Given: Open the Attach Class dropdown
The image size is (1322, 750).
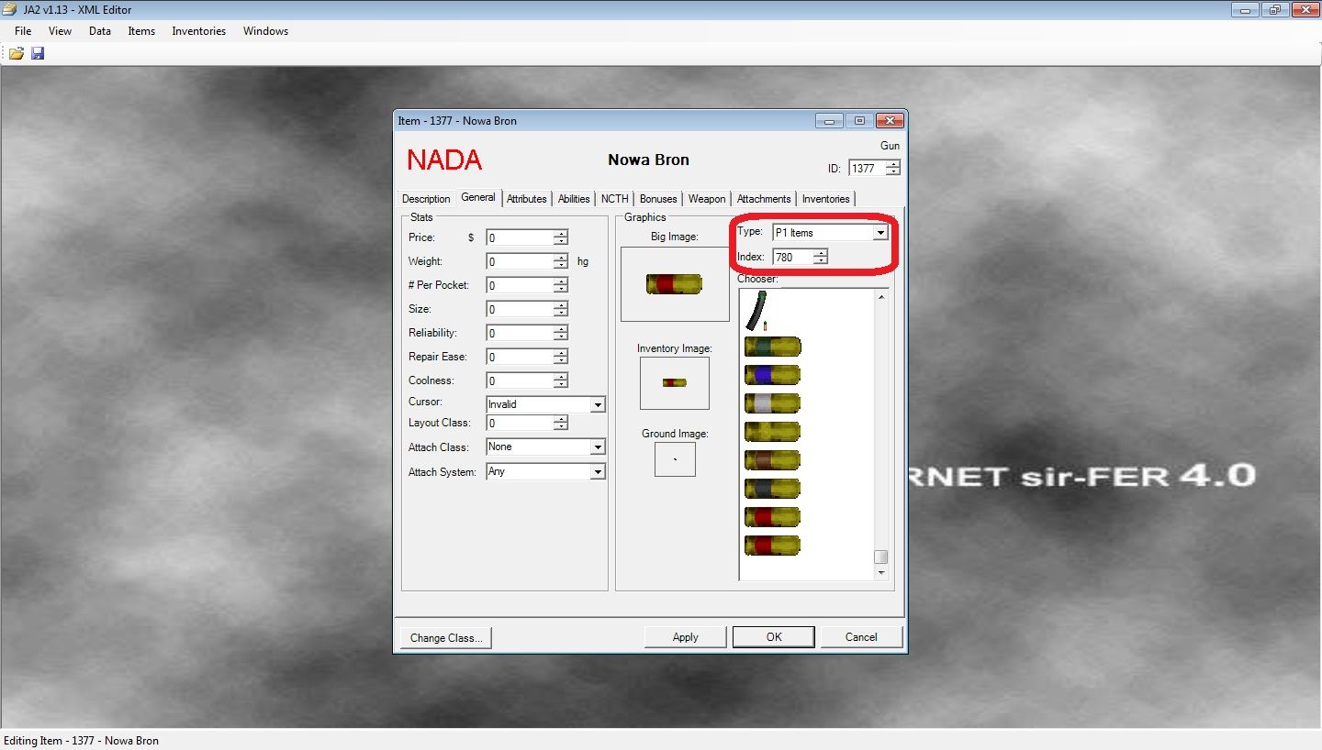Looking at the screenshot, I should pos(598,447).
